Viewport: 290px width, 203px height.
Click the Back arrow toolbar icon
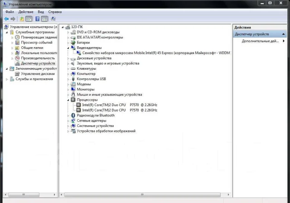pos(6,19)
